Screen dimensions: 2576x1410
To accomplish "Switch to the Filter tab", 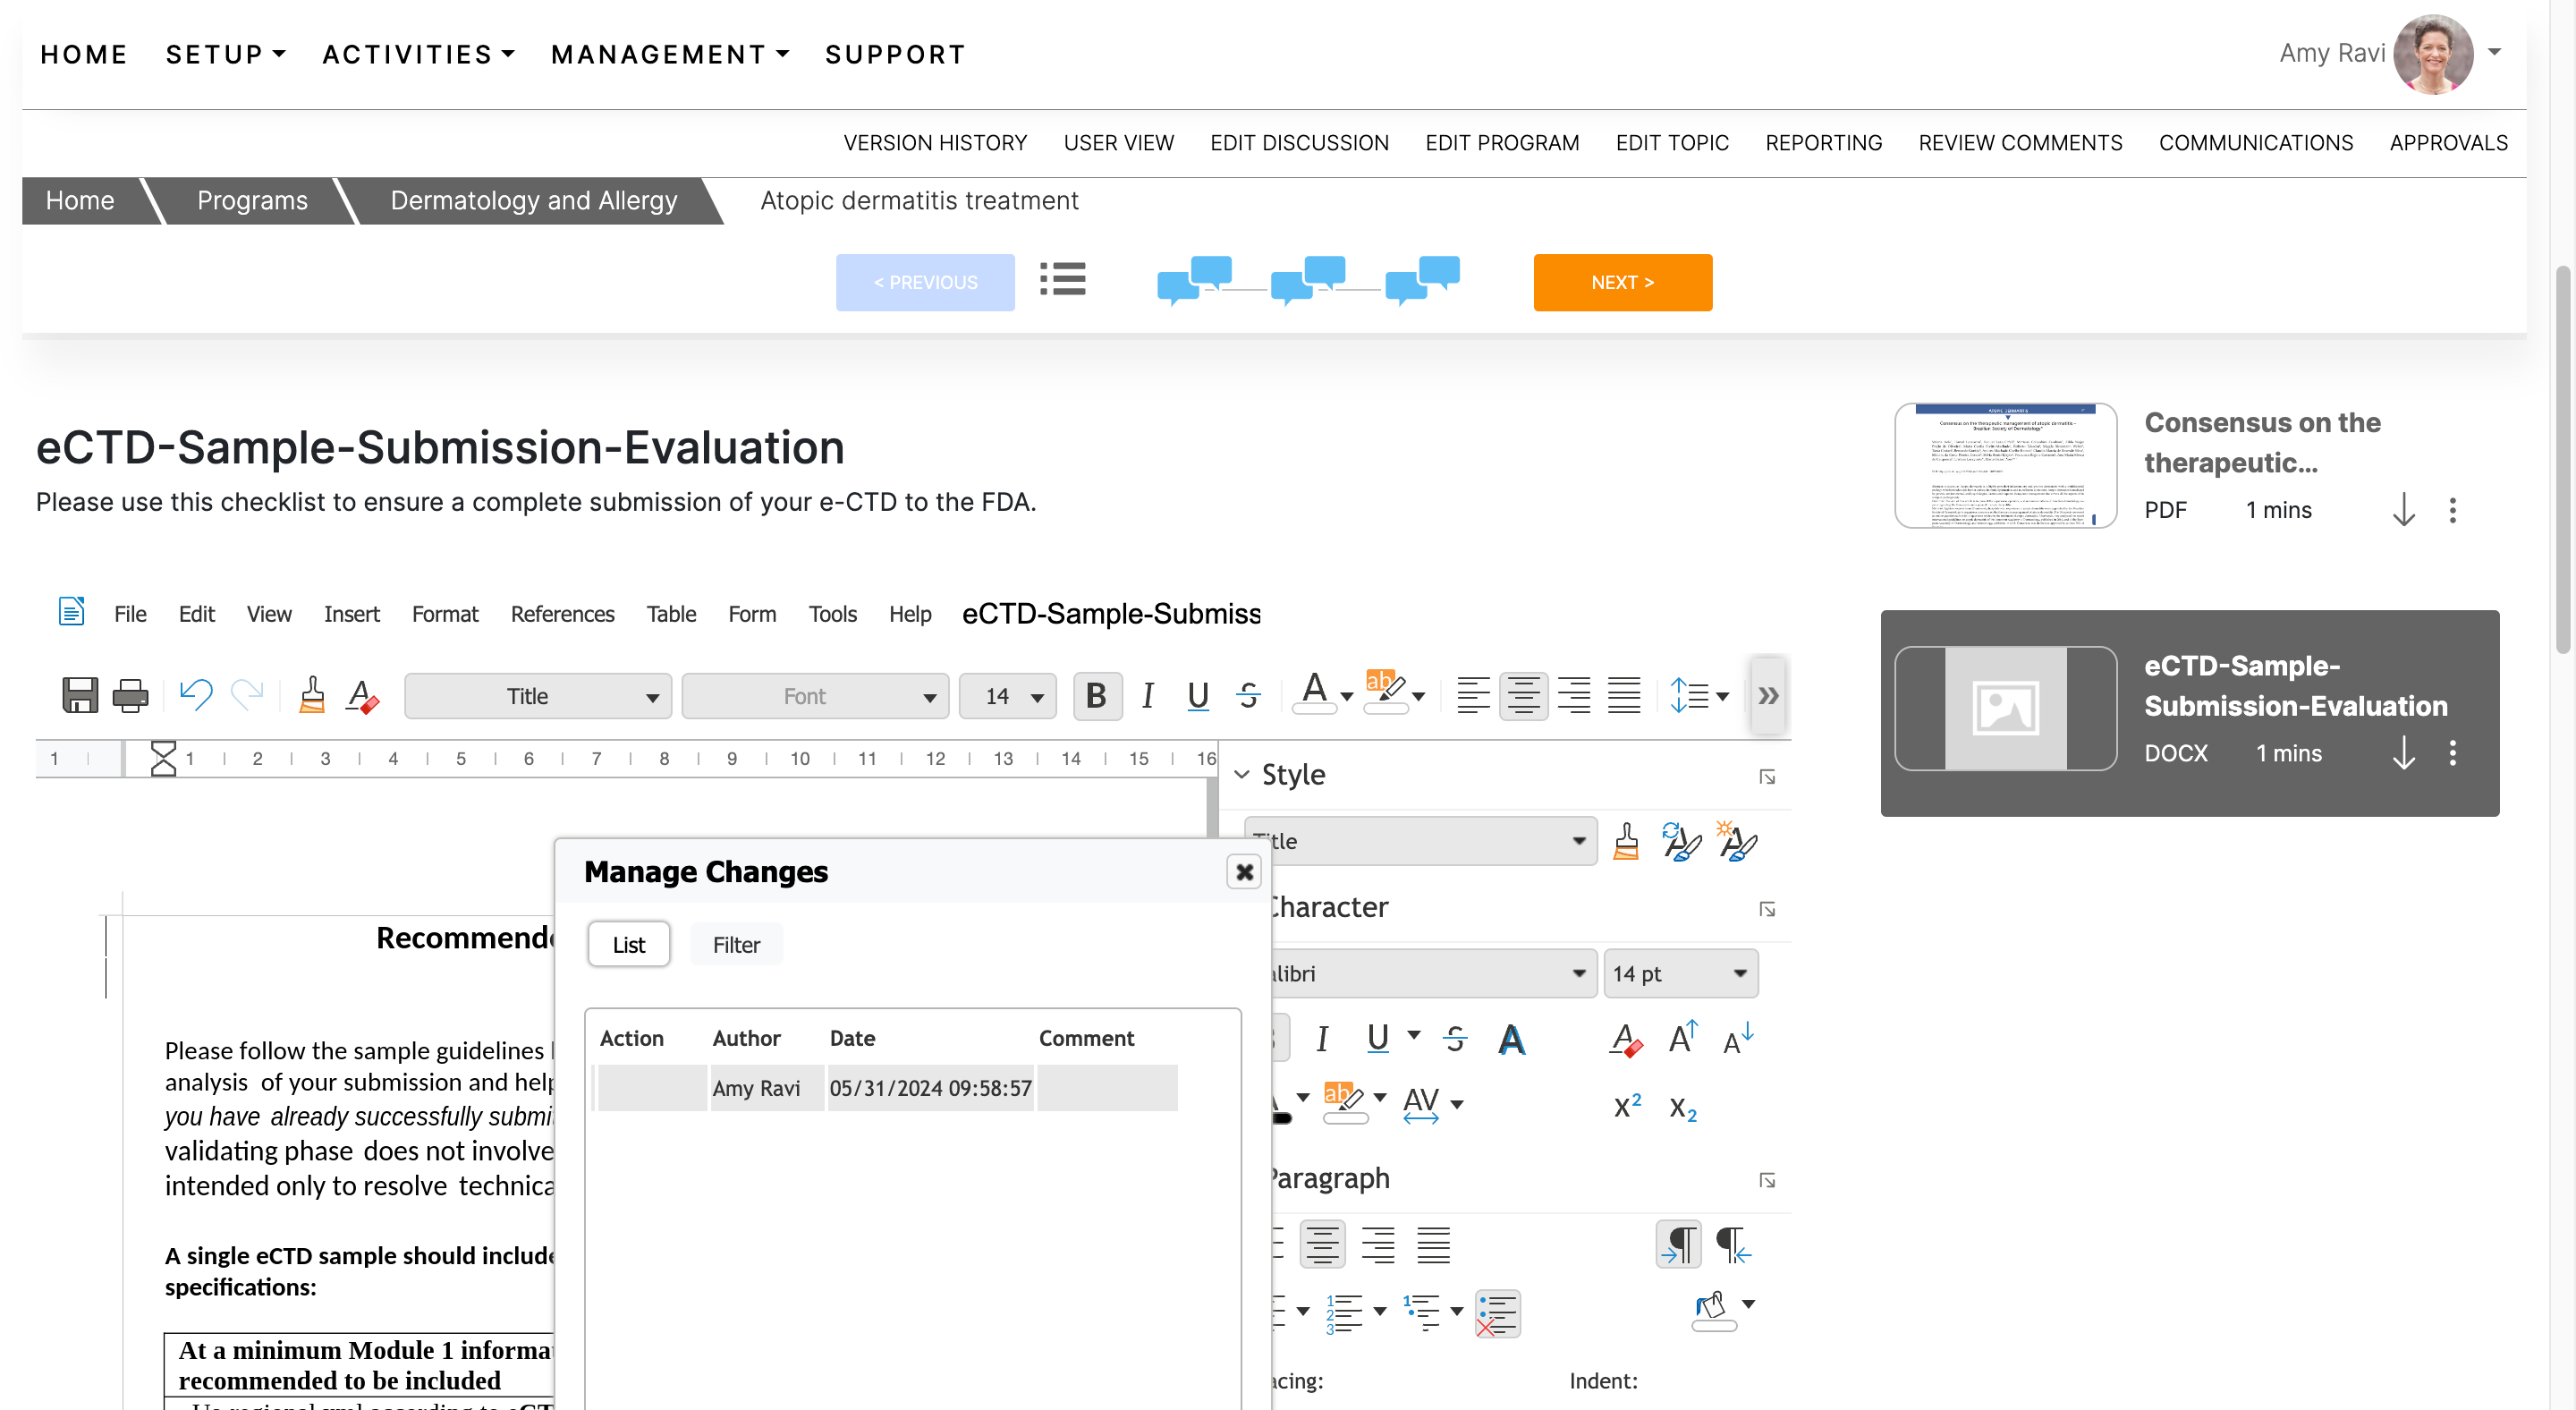I will (x=736, y=944).
